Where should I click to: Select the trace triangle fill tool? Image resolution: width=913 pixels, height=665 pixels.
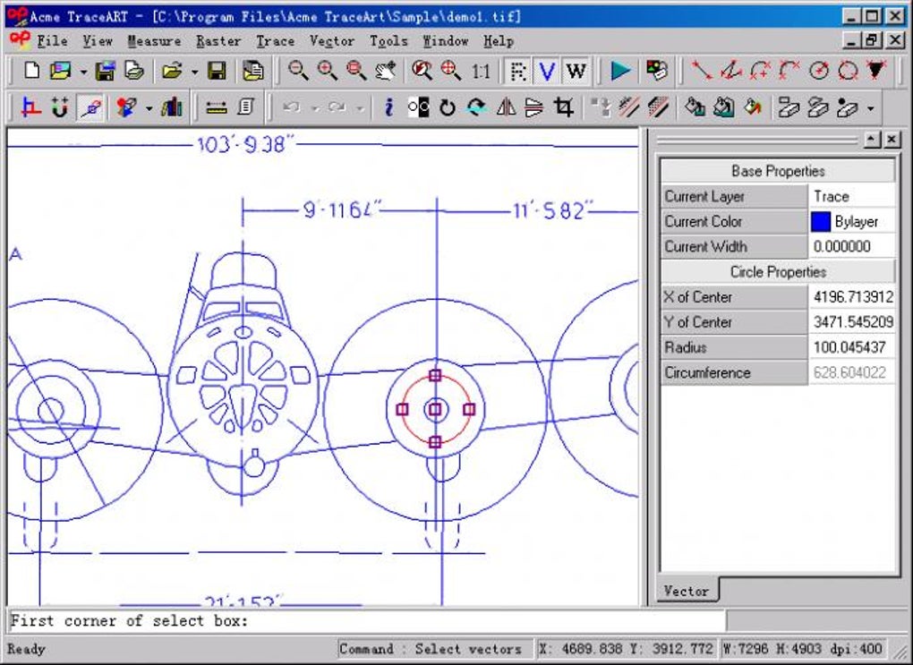point(876,71)
